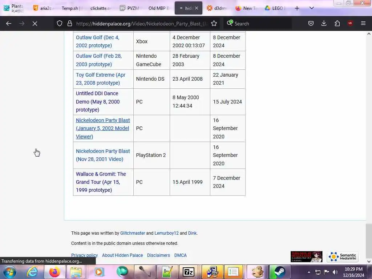Open the computer-with-devices taskbar icon
The width and height of the screenshot is (372, 279).
pyautogui.click(x=213, y=272)
